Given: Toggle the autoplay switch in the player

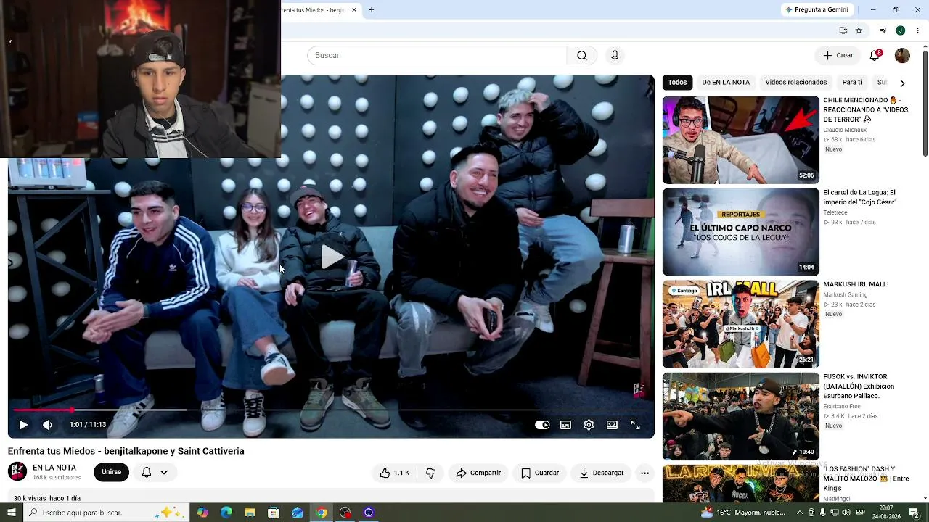Looking at the screenshot, I should 542,425.
